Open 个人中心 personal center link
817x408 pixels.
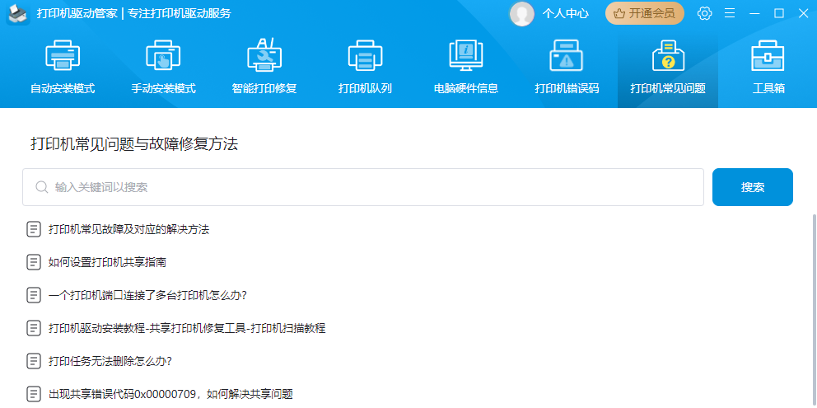coord(565,13)
